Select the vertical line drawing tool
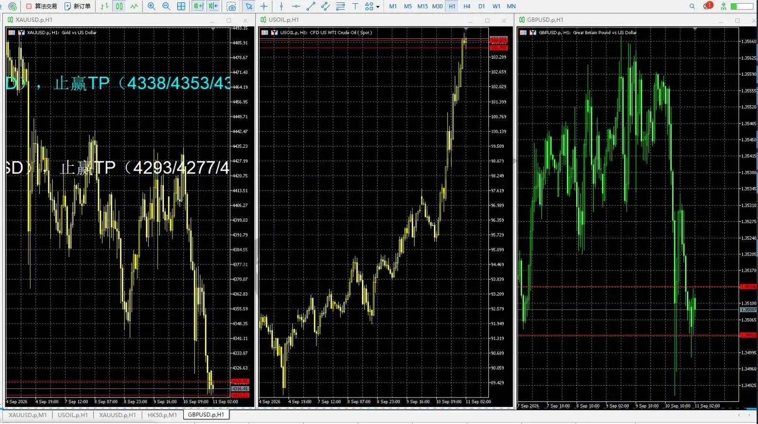This screenshot has height=424, width=758. pos(281,6)
